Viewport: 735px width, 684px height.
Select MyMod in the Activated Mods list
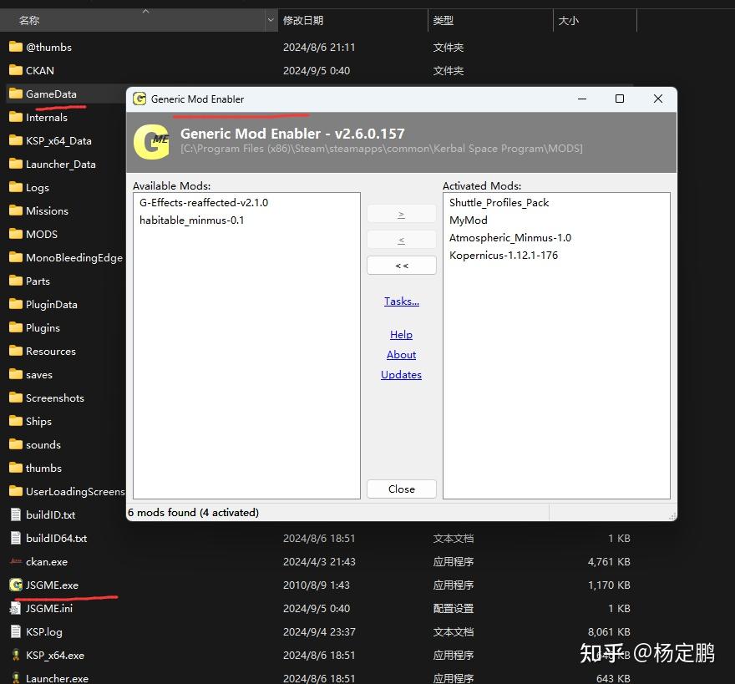[x=468, y=220]
